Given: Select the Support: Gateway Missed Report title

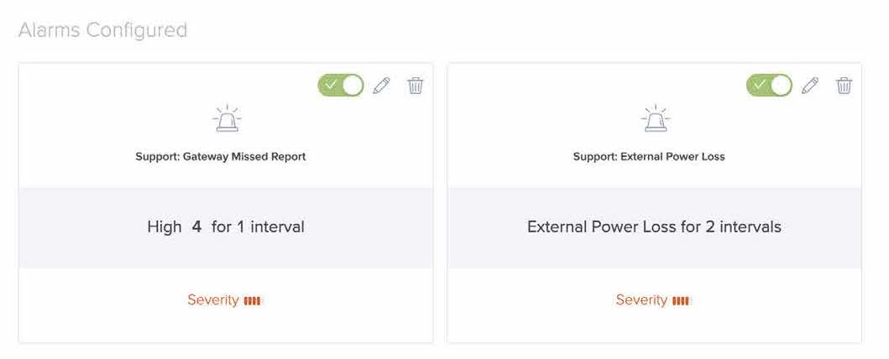Looking at the screenshot, I should tap(221, 157).
